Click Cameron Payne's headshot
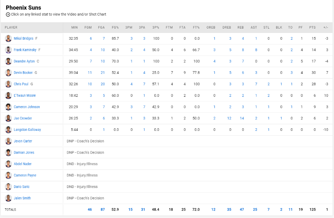The width and height of the screenshot is (334, 218). (x=8, y=175)
